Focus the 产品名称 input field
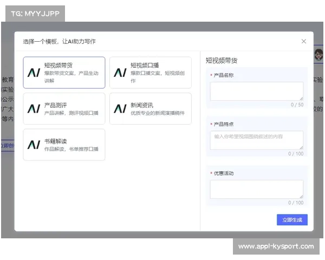This screenshot has height=260, width=325. click(x=257, y=91)
